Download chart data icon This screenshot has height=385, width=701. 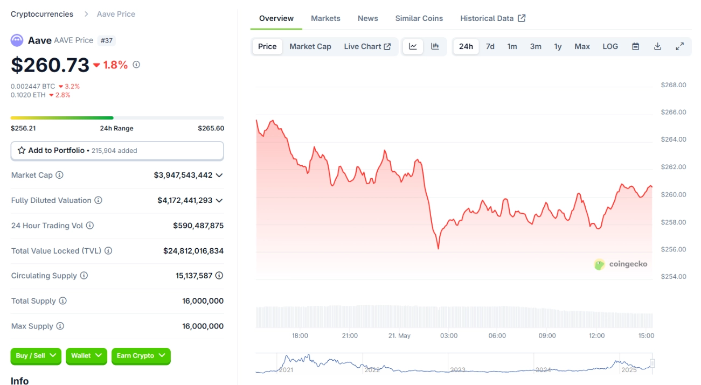pyautogui.click(x=657, y=46)
